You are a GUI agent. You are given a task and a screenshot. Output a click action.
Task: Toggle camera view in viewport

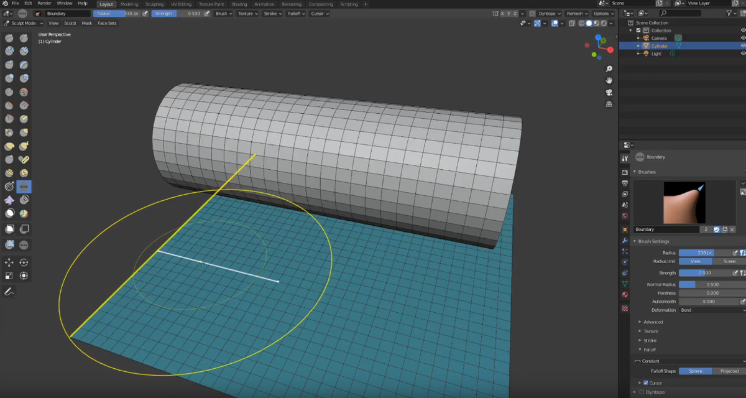pyautogui.click(x=609, y=92)
